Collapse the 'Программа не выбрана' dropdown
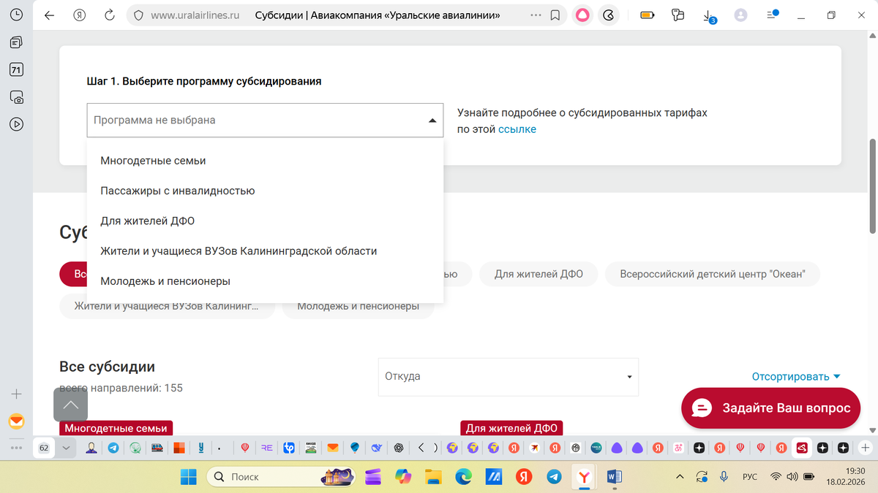The width and height of the screenshot is (878, 493). point(431,119)
